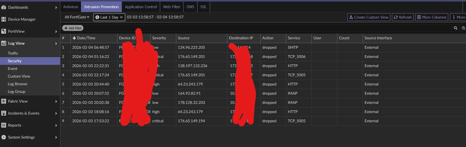Screen dimensions: 466x147
Task: Click the Service column header
Action: (294, 38)
